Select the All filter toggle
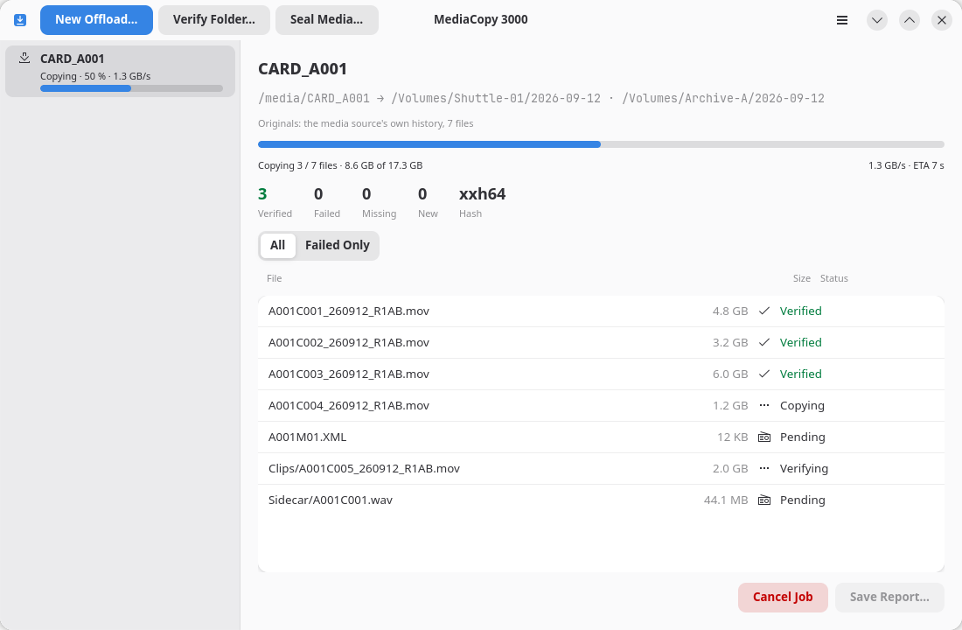 pyautogui.click(x=277, y=246)
